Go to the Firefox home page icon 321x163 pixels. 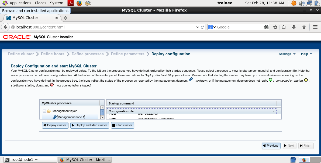pos(304,27)
